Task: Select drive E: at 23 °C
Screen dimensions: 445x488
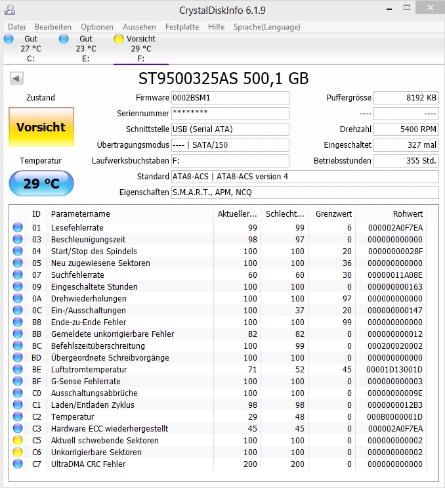Action: point(86,49)
